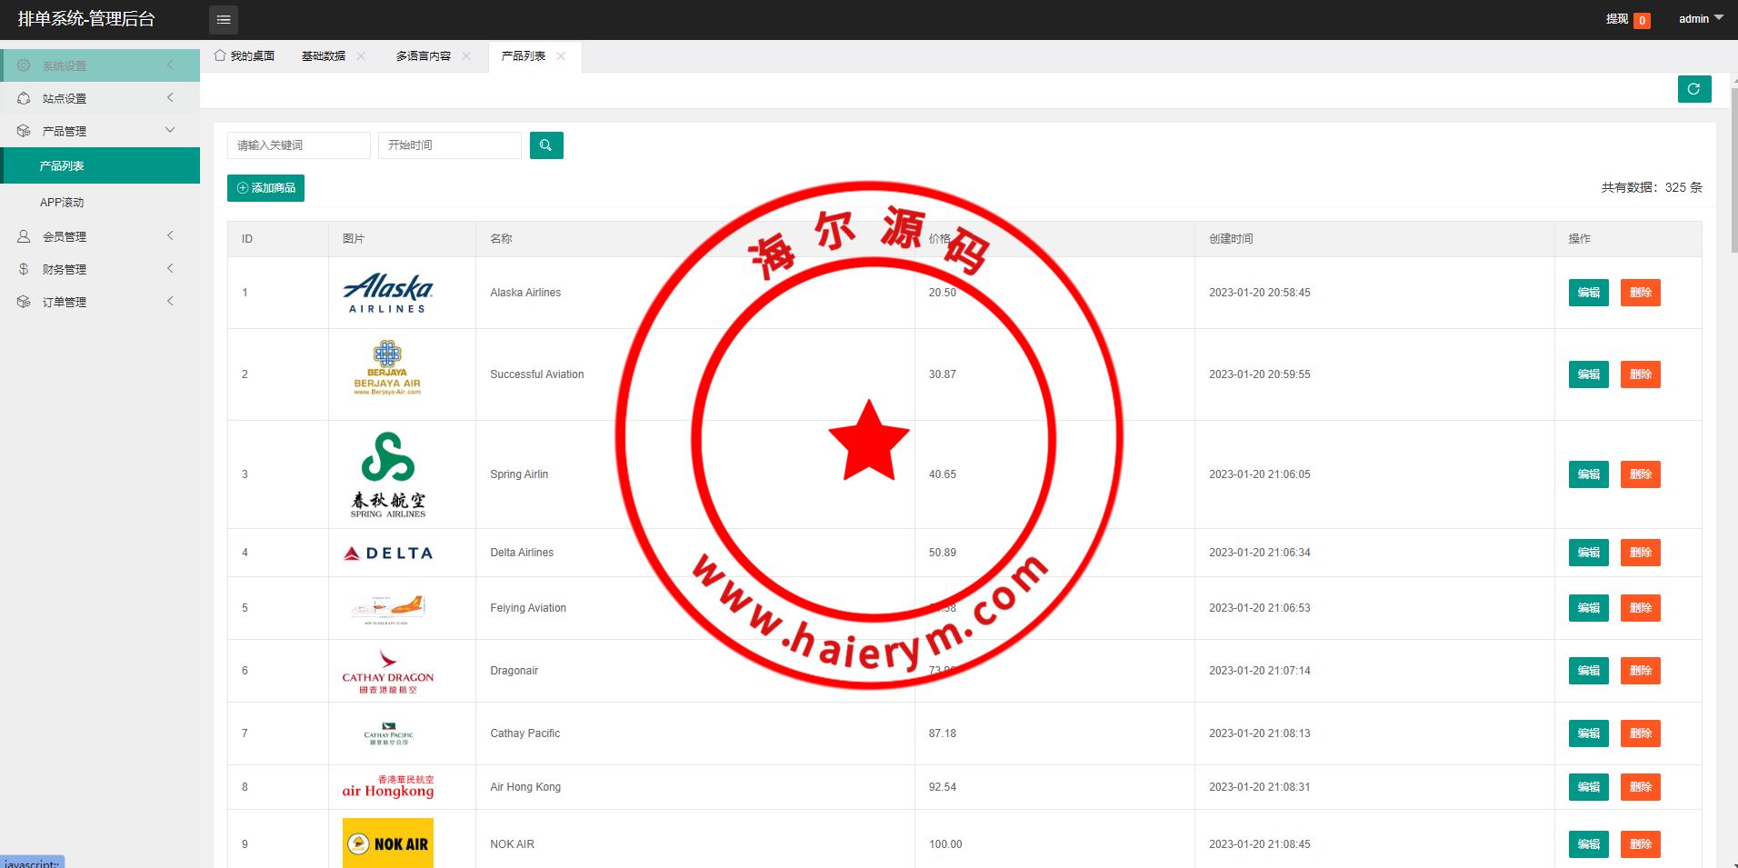Open the Alaska Airlines logo thumbnail
Image resolution: width=1738 pixels, height=868 pixels.
pyautogui.click(x=388, y=293)
